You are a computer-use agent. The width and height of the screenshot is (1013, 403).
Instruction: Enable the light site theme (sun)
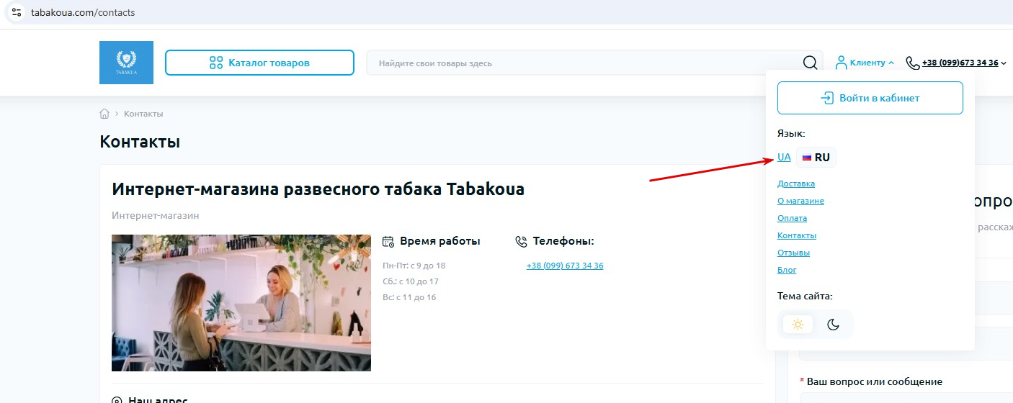pyautogui.click(x=798, y=325)
